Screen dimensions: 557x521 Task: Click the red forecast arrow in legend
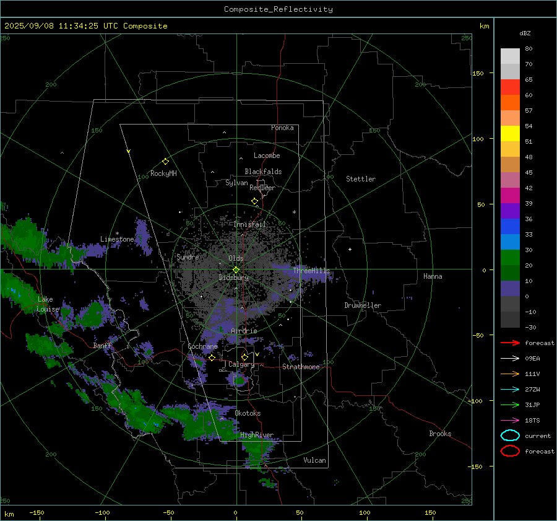click(510, 343)
